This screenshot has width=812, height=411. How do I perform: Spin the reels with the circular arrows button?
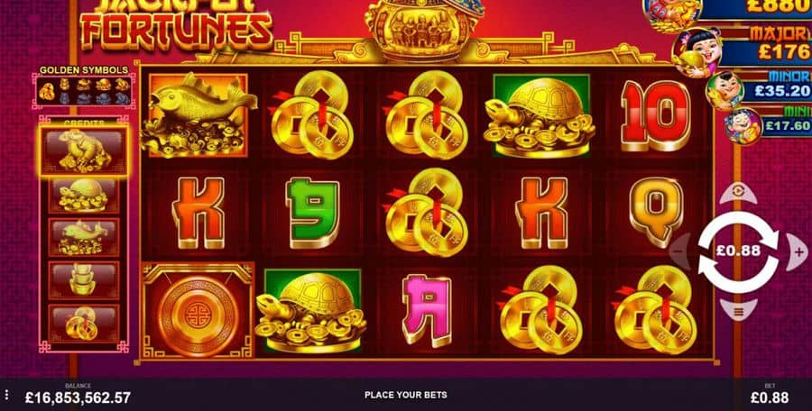[x=738, y=251]
